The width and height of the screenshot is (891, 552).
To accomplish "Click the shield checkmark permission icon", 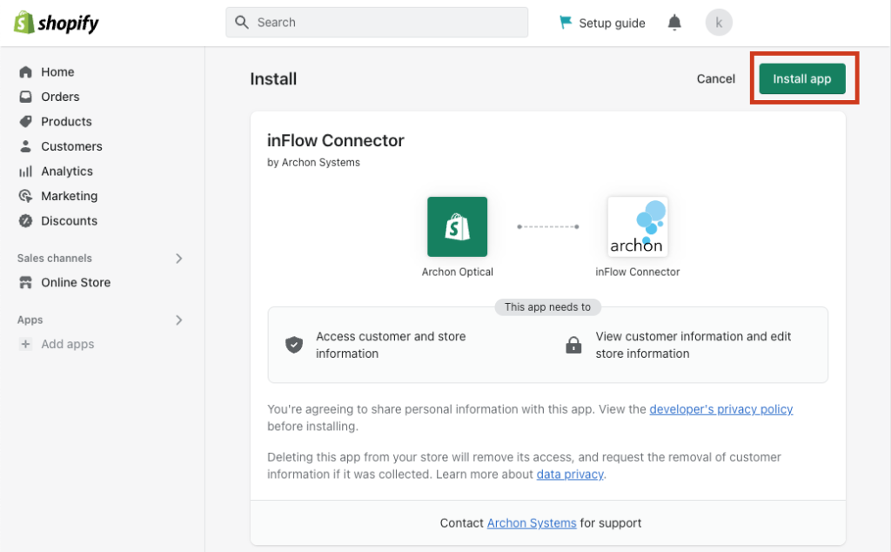I will [x=294, y=345].
